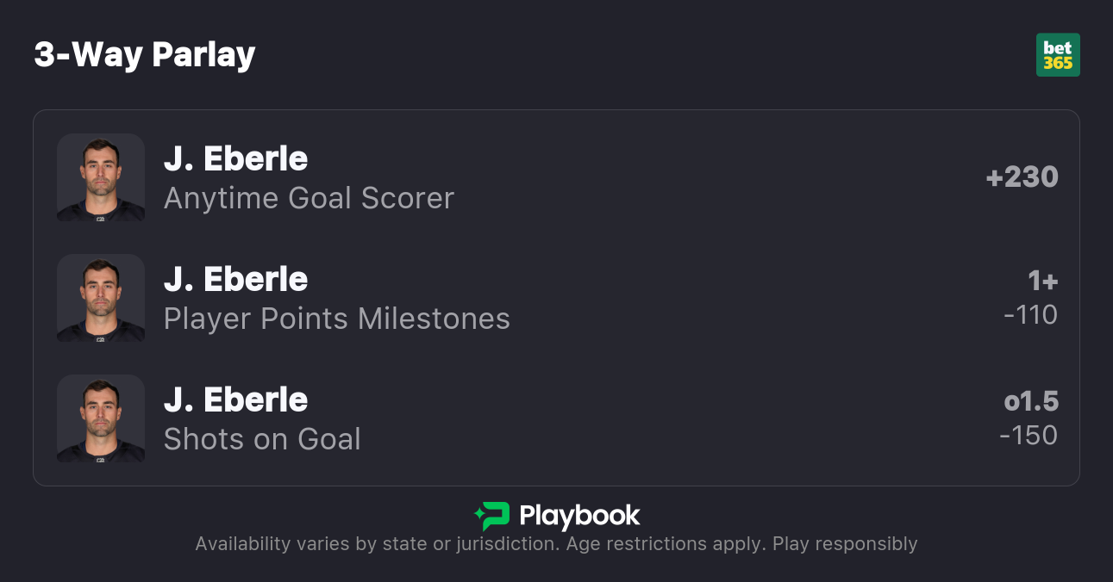Click the 3-Way Parlay heading

click(145, 55)
